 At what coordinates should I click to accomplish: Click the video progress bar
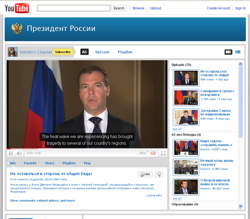point(87,149)
